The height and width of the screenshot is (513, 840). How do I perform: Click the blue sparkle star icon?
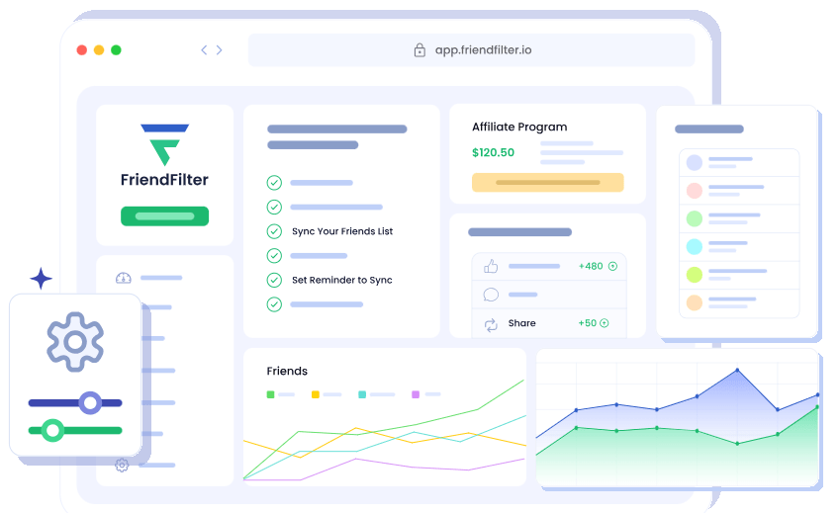(41, 278)
